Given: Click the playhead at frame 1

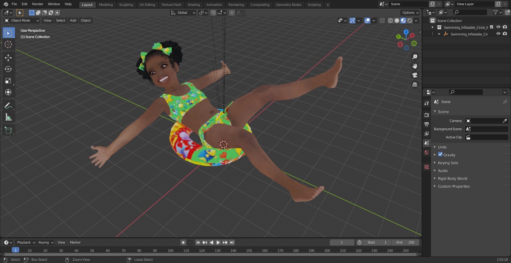Looking at the screenshot, I should [15, 250].
